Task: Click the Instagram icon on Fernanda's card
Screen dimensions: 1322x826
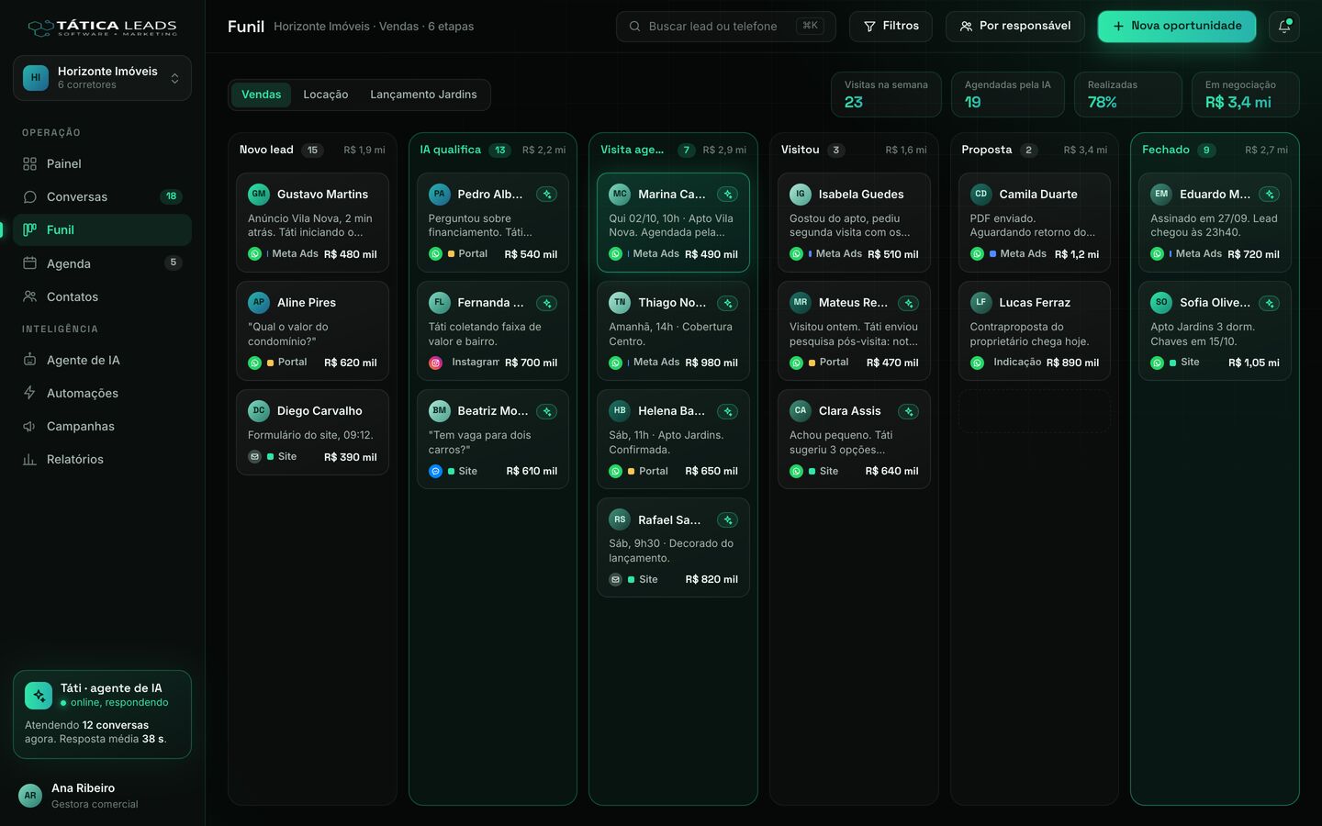Action: (436, 363)
